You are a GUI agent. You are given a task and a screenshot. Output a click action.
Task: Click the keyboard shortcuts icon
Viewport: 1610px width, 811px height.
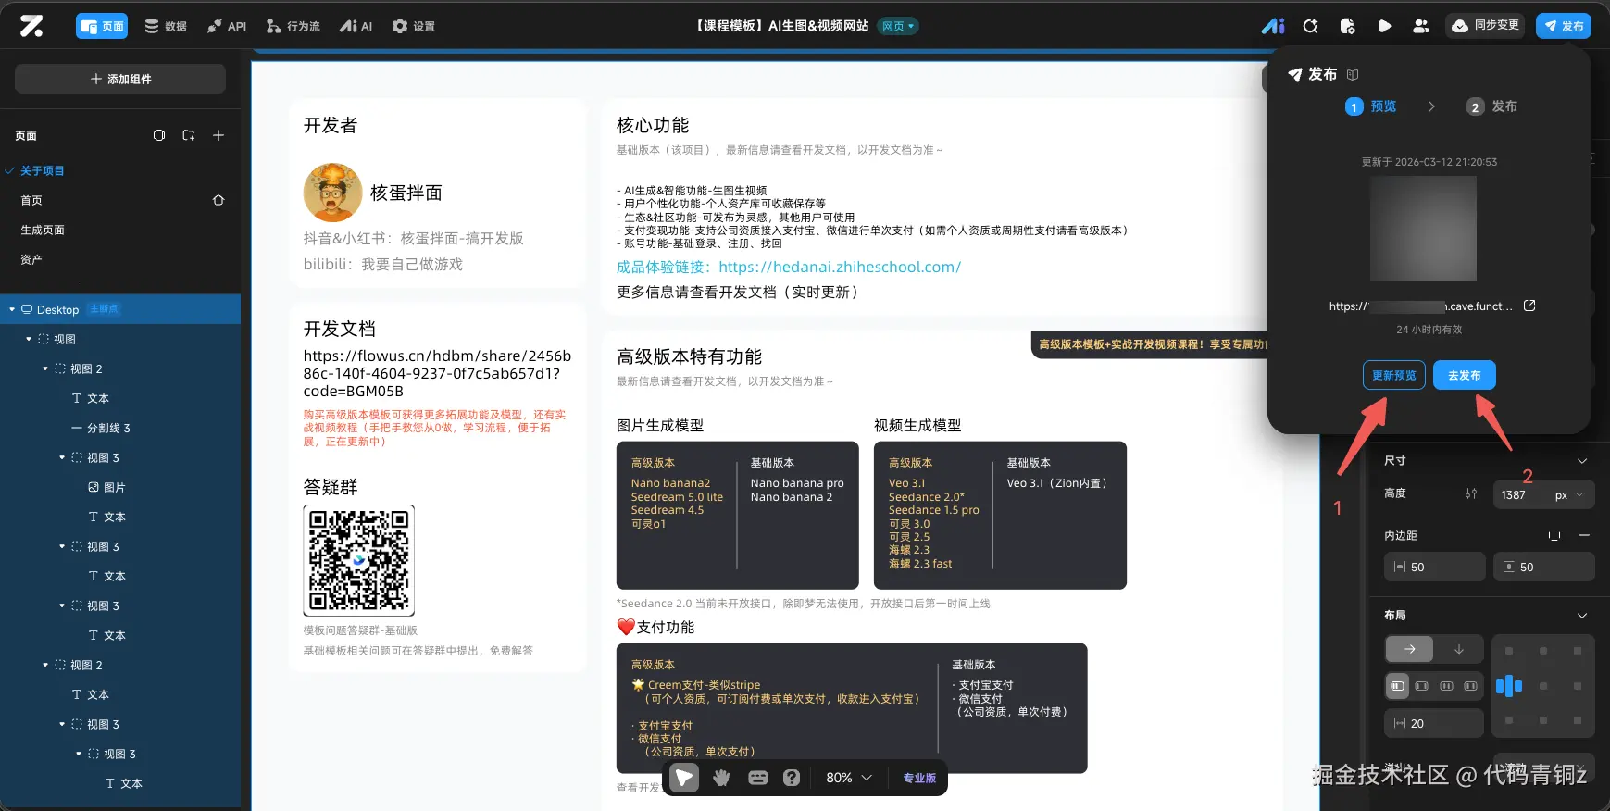758,778
